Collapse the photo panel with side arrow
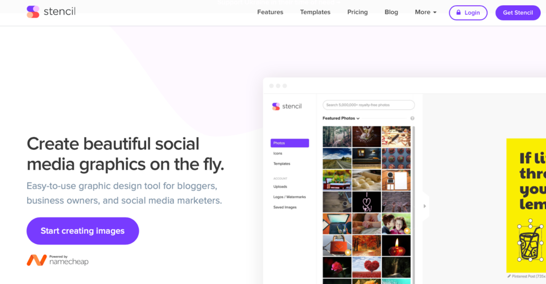This screenshot has height=284, width=546. tap(425, 206)
